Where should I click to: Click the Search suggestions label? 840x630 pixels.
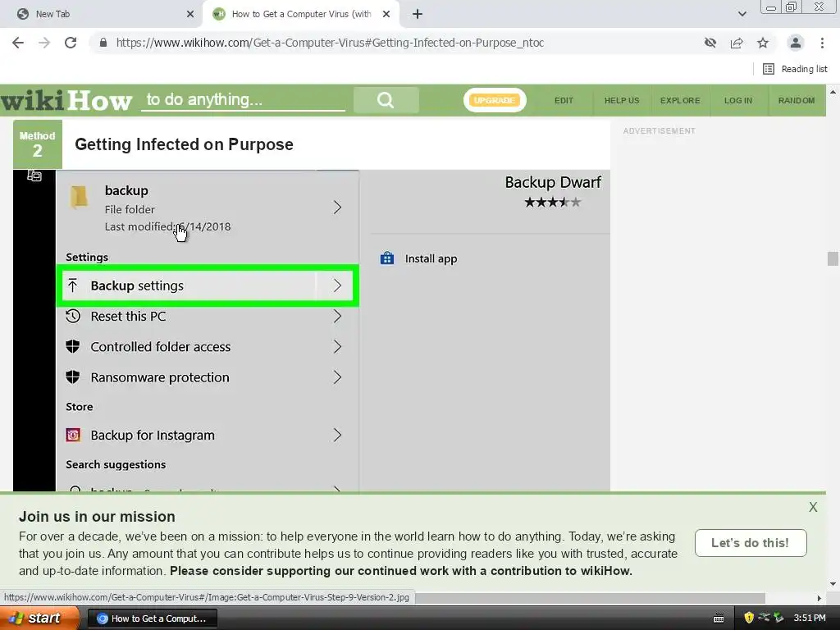click(x=116, y=464)
